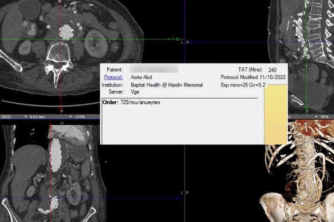Viewport: 334px width, 222px height.
Task: Click the Baptist Health @ Hardin Memorial text
Action: point(167,85)
